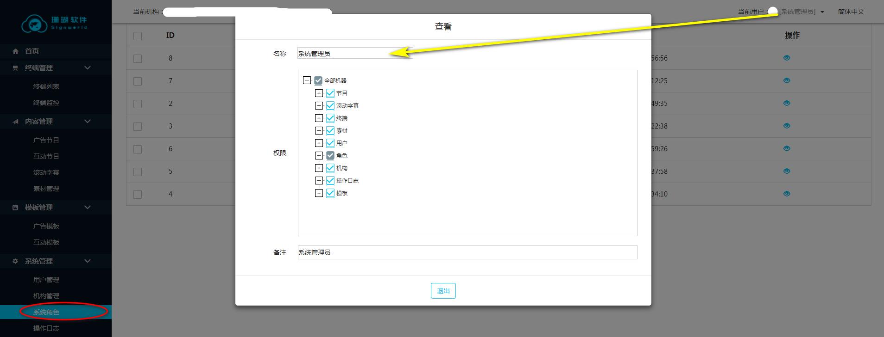Screen dimensions: 884x337
Task: Toggle the 操作日志 permission checkbox
Action: (330, 180)
